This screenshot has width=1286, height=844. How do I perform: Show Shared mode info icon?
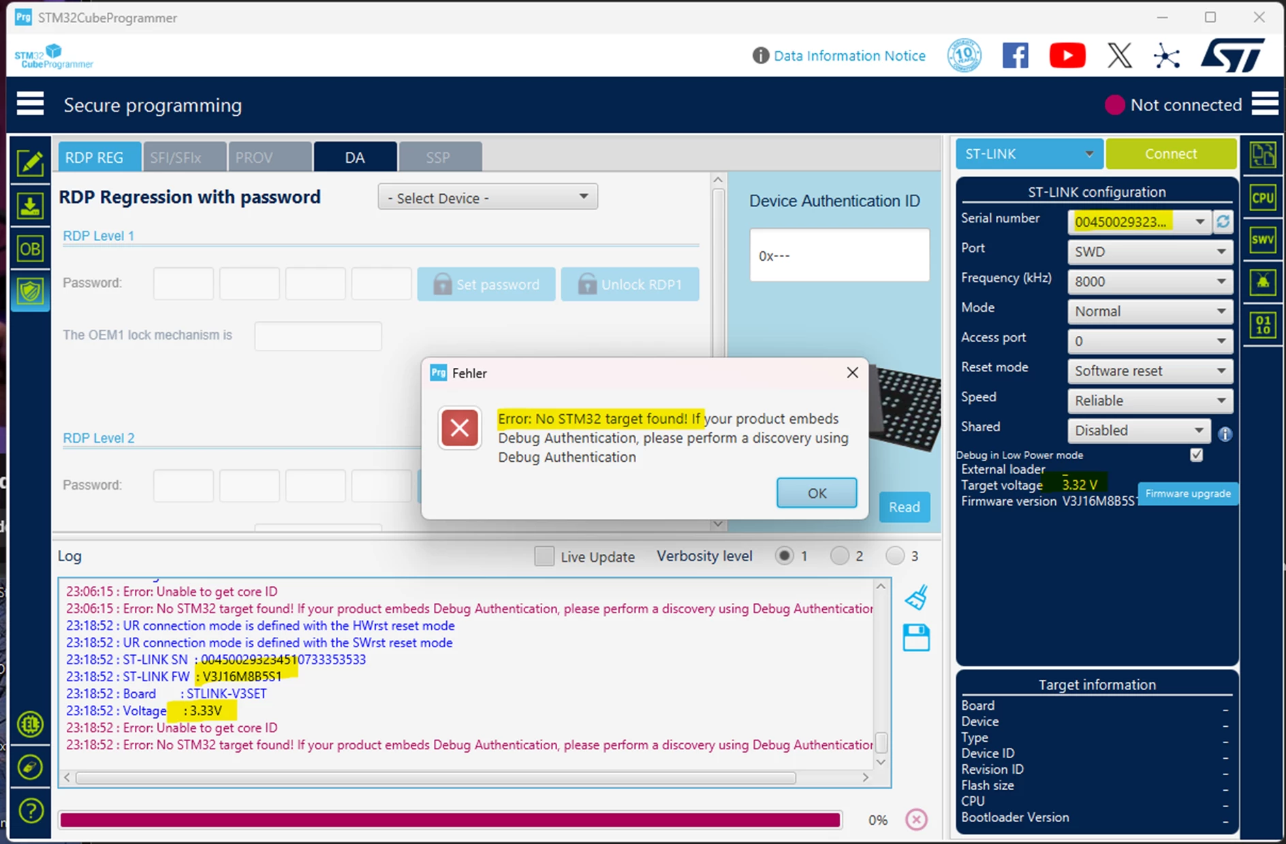pyautogui.click(x=1225, y=434)
